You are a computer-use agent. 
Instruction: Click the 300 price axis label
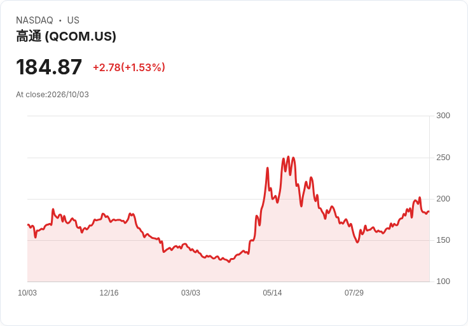tap(443, 116)
